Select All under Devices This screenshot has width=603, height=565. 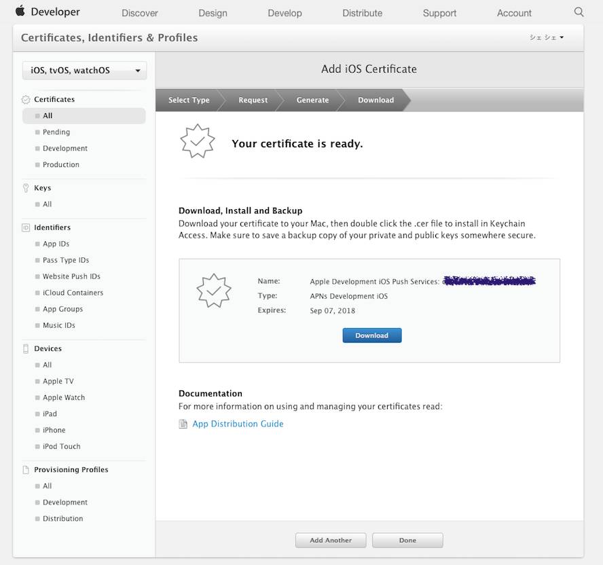(47, 365)
